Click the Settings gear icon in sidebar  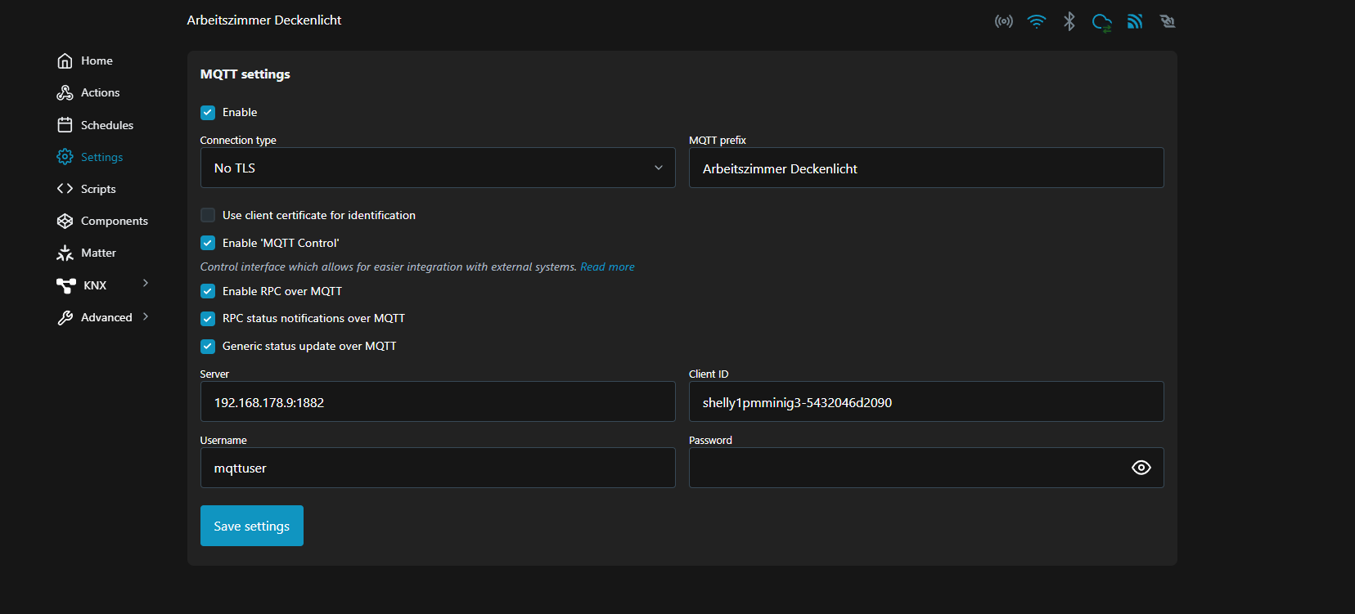point(65,157)
